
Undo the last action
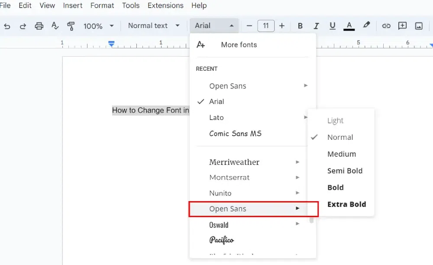pos(7,26)
